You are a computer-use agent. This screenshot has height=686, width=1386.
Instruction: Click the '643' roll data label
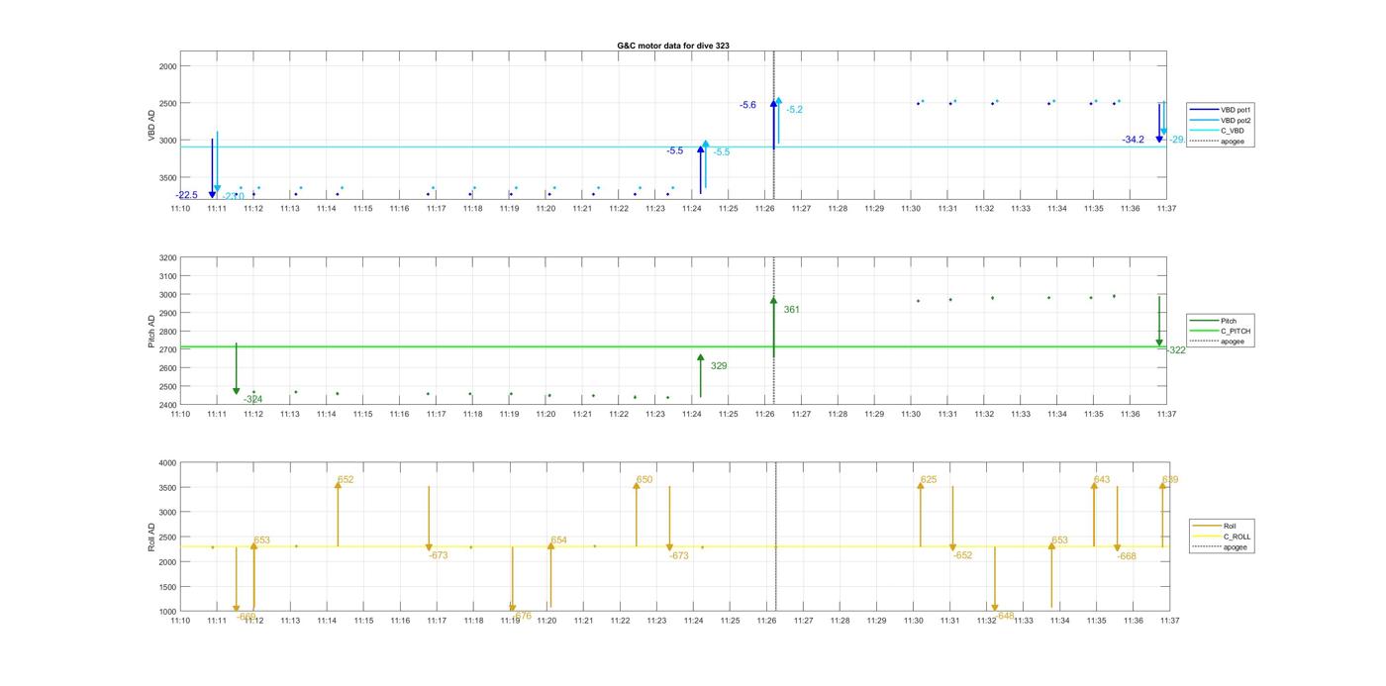tap(1102, 479)
